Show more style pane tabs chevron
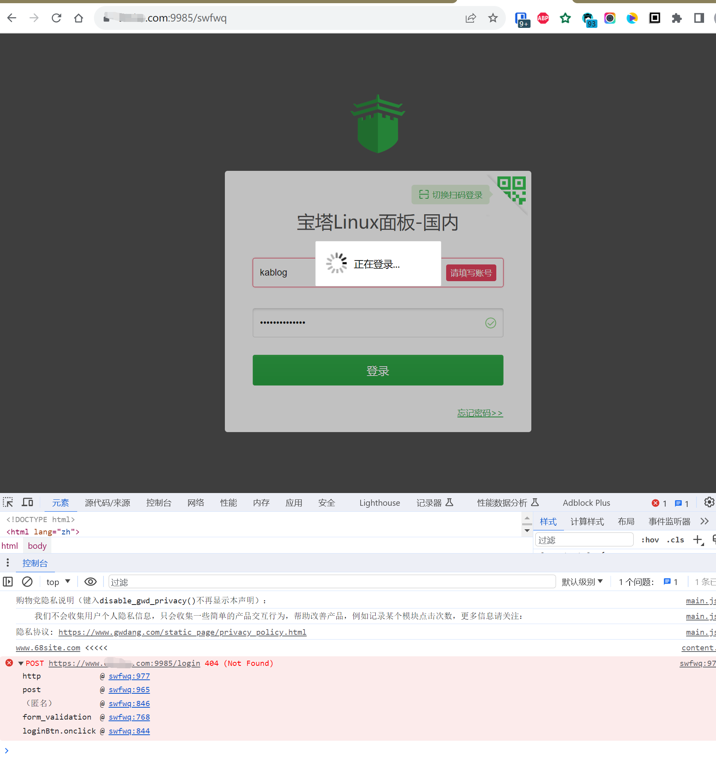Screen dimensions: 716x769 pyautogui.click(x=704, y=521)
